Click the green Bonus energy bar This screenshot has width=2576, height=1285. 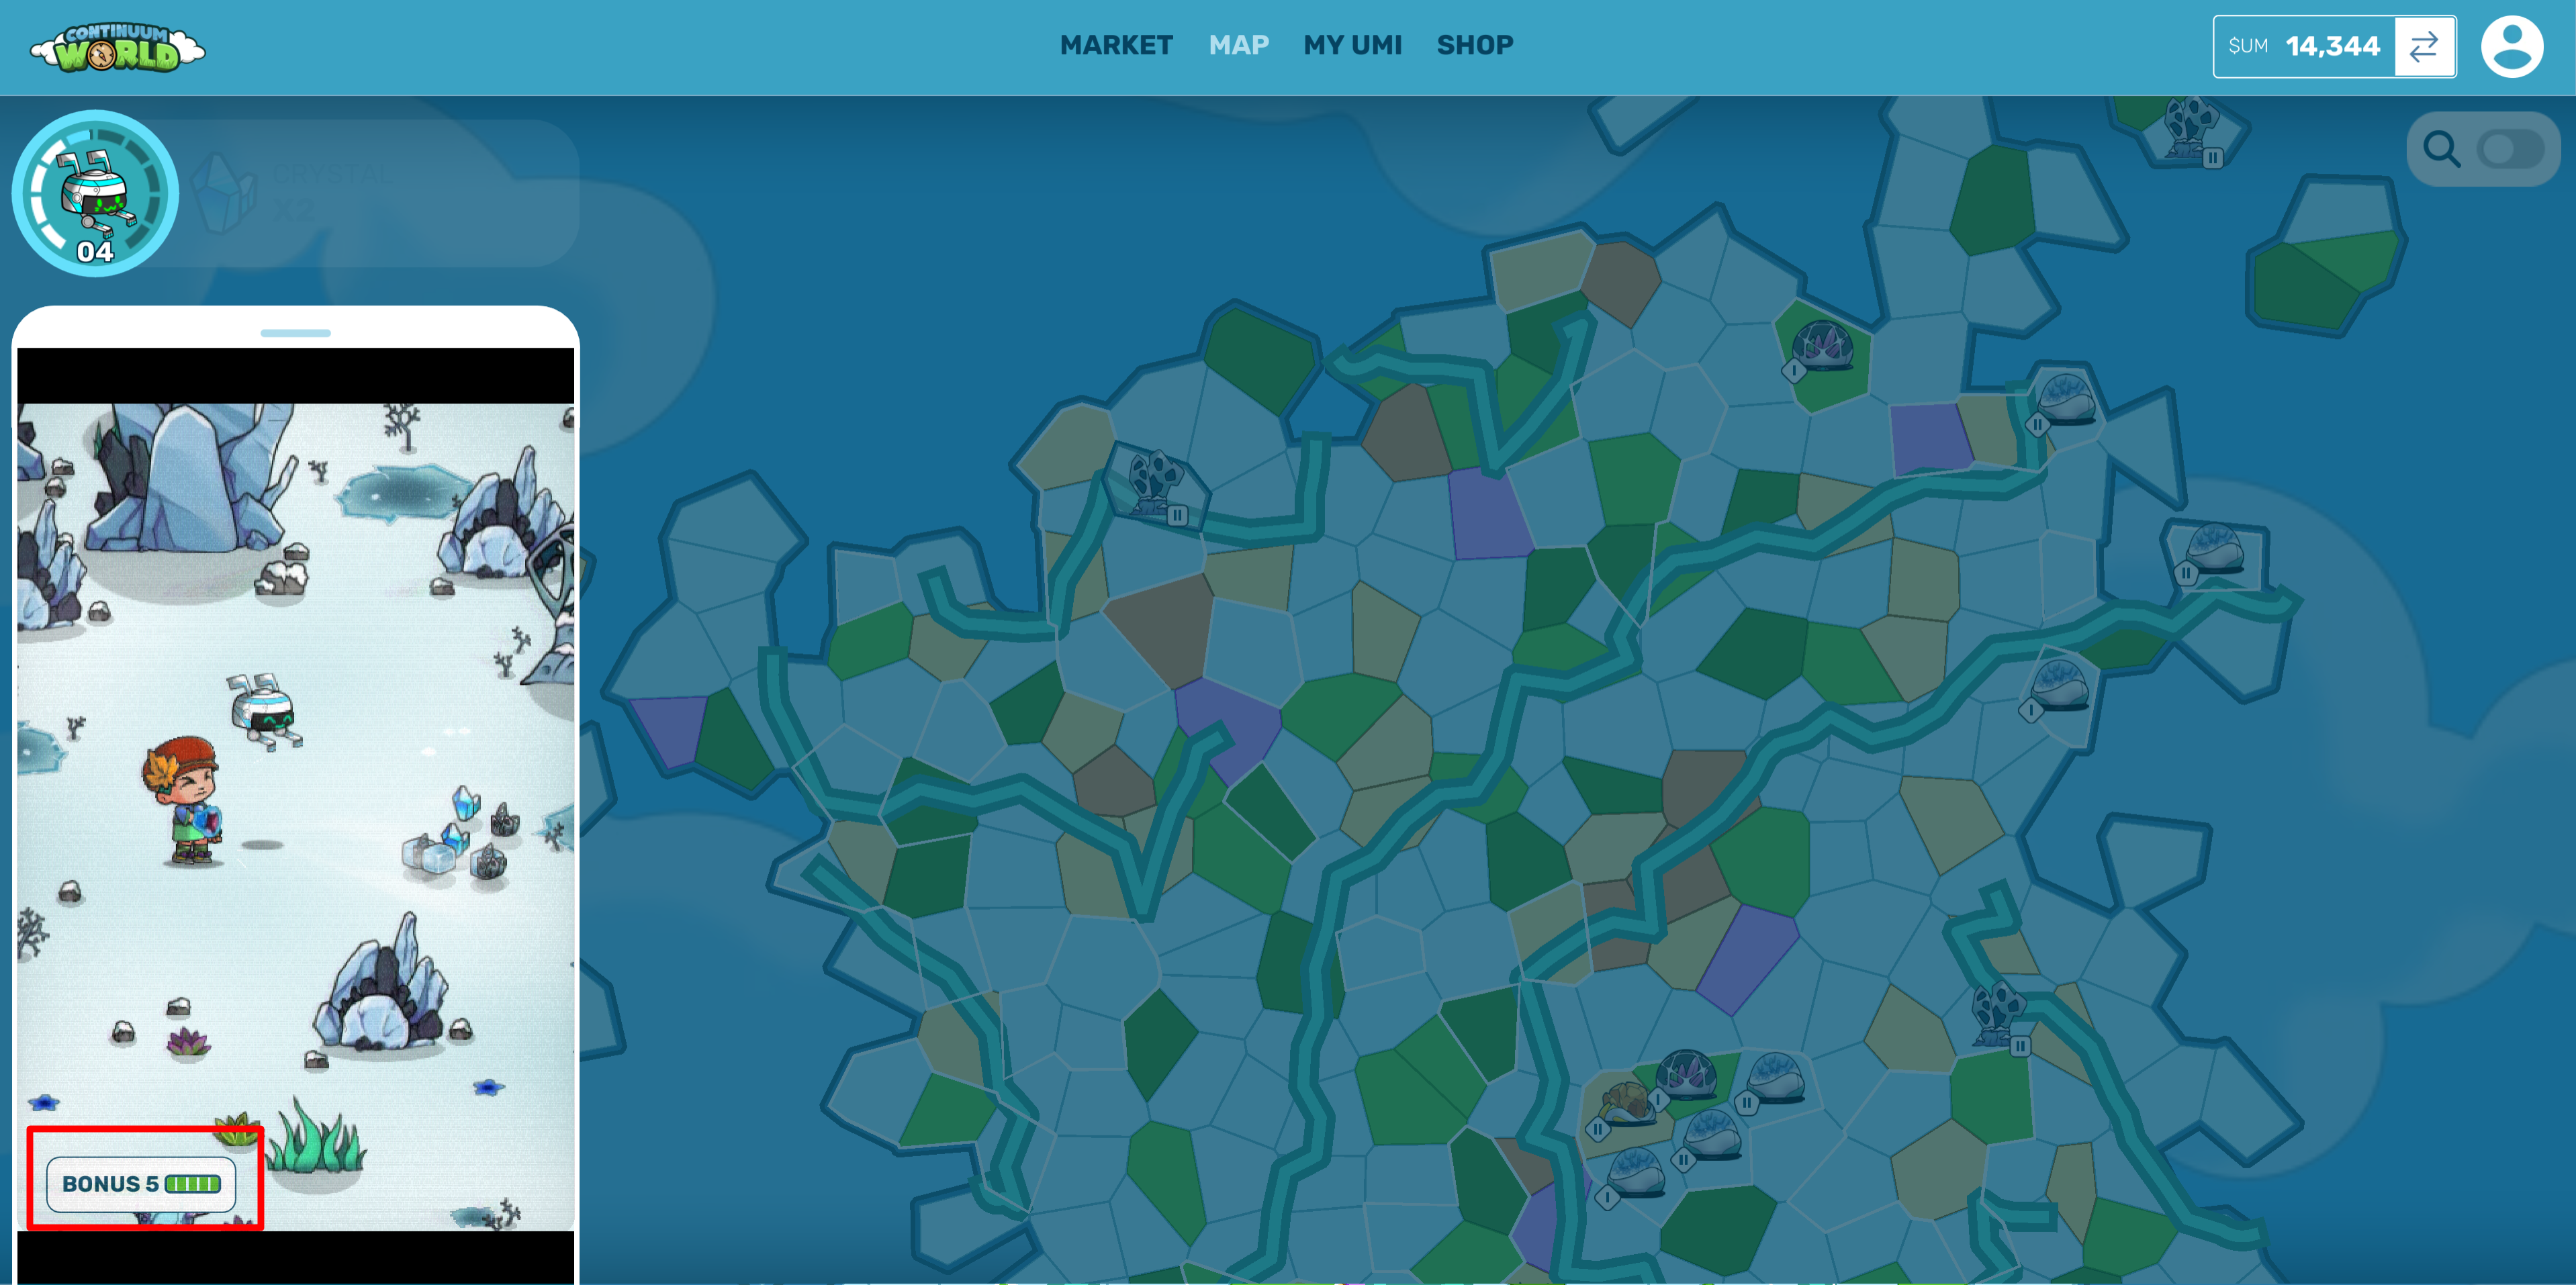pyautogui.click(x=192, y=1184)
